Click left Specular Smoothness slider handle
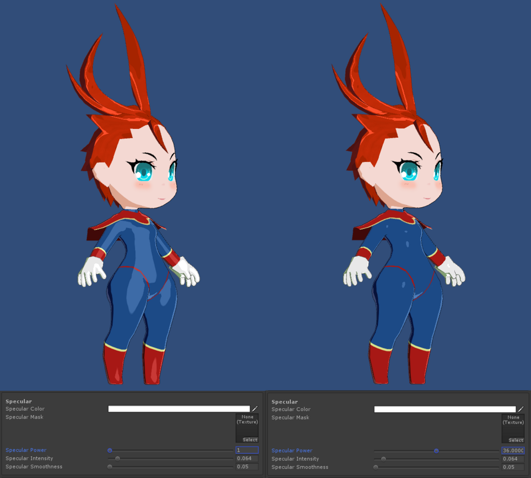Viewport: 531px width, 478px height. pyautogui.click(x=110, y=467)
